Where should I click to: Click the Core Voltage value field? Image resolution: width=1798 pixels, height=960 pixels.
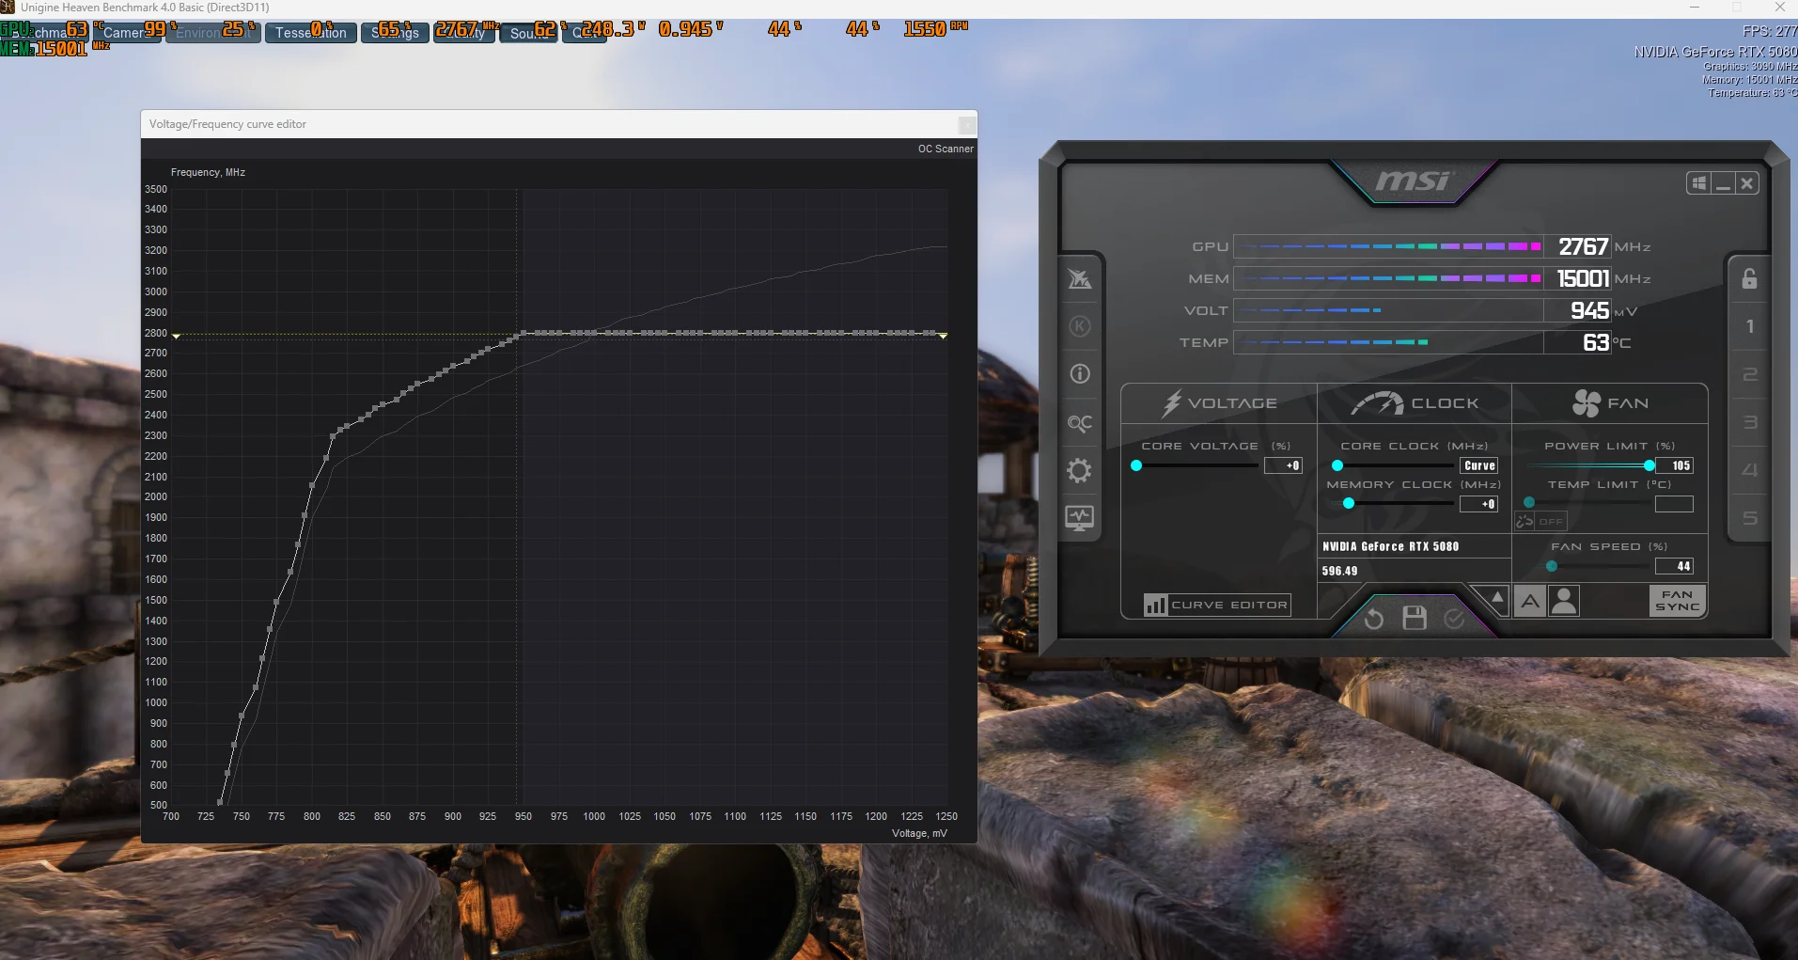pyautogui.click(x=1283, y=465)
